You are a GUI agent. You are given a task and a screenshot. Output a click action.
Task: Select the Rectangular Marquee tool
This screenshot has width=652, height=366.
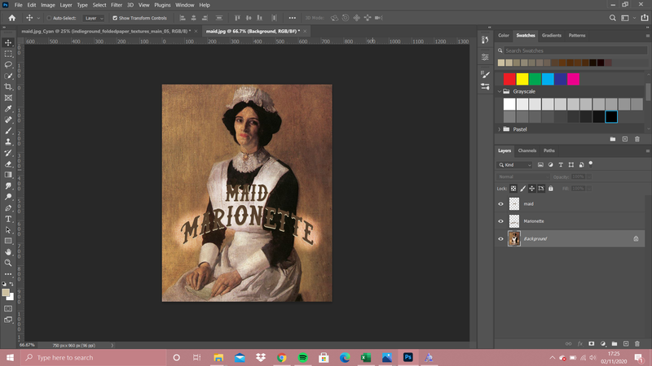click(8, 54)
